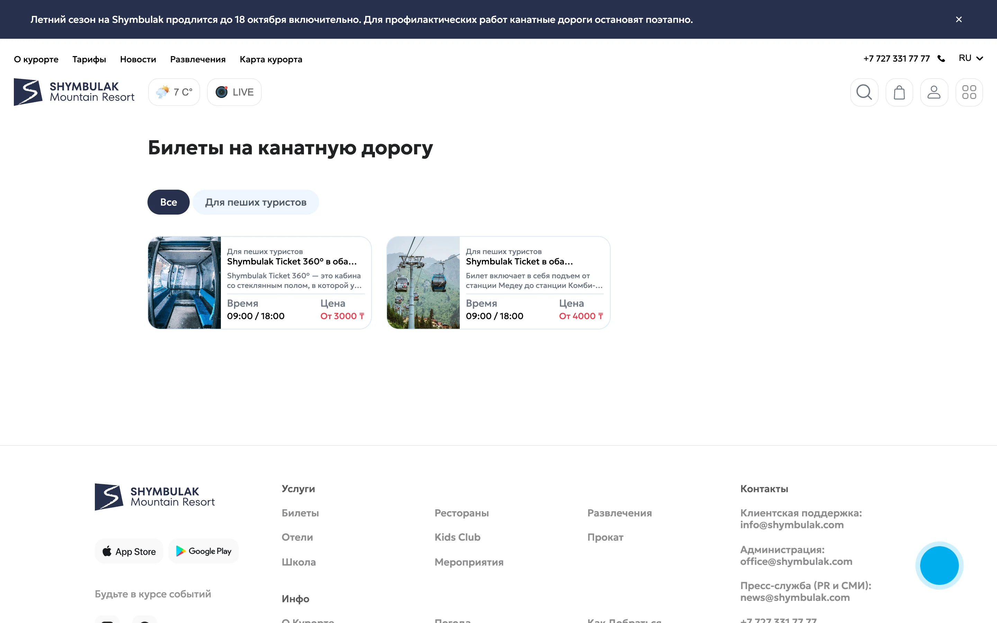Image resolution: width=997 pixels, height=623 pixels.
Task: Click the От 4000 ₸ price
Action: (581, 316)
